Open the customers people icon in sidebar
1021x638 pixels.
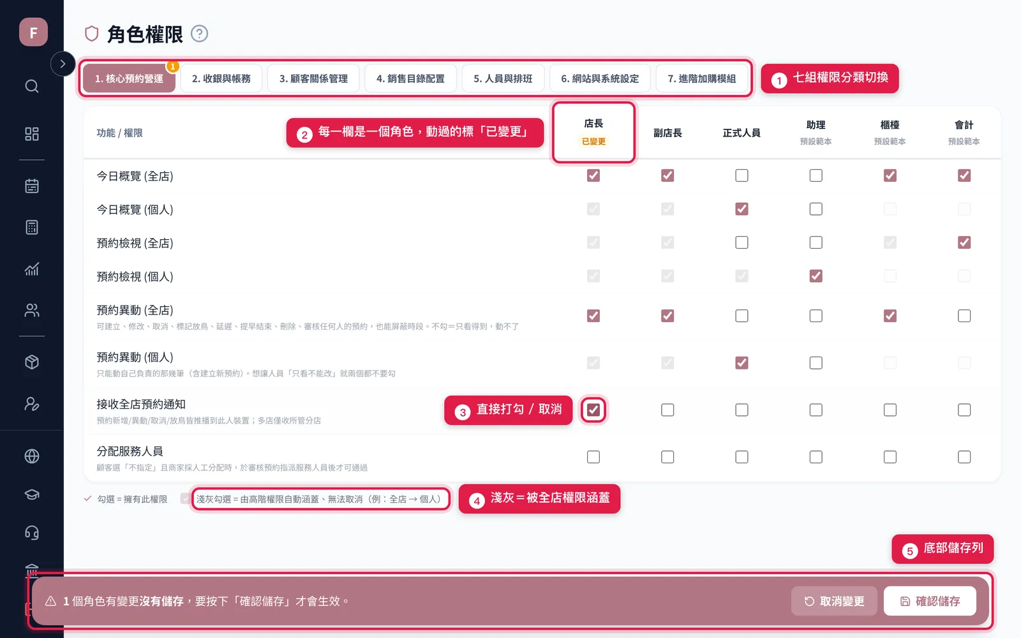pyautogui.click(x=32, y=310)
